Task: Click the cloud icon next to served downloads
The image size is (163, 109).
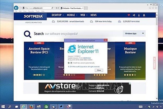Action: pos(53,22)
